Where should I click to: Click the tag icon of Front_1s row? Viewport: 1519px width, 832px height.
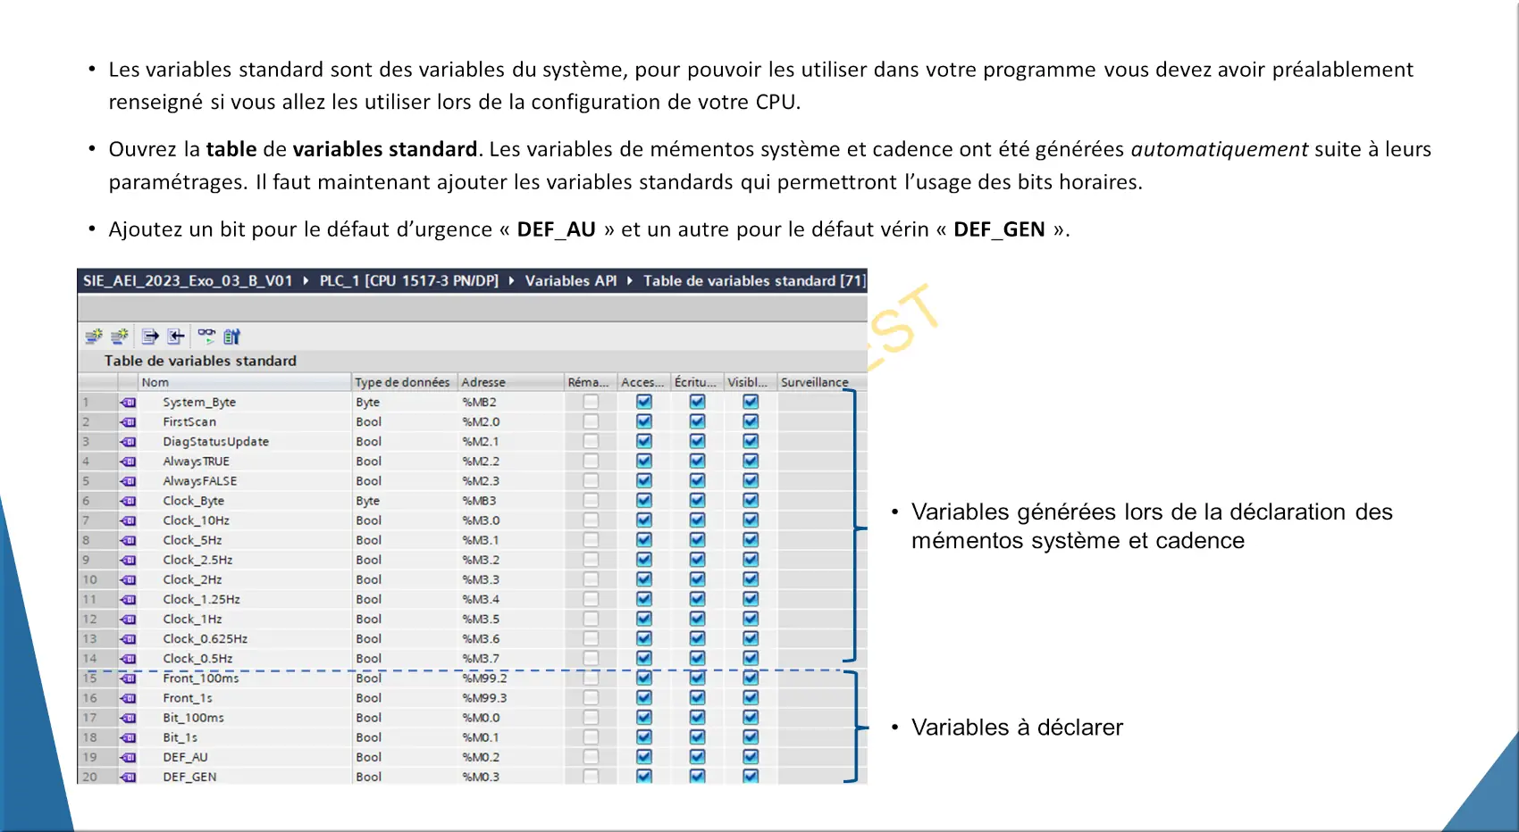[x=129, y=698]
